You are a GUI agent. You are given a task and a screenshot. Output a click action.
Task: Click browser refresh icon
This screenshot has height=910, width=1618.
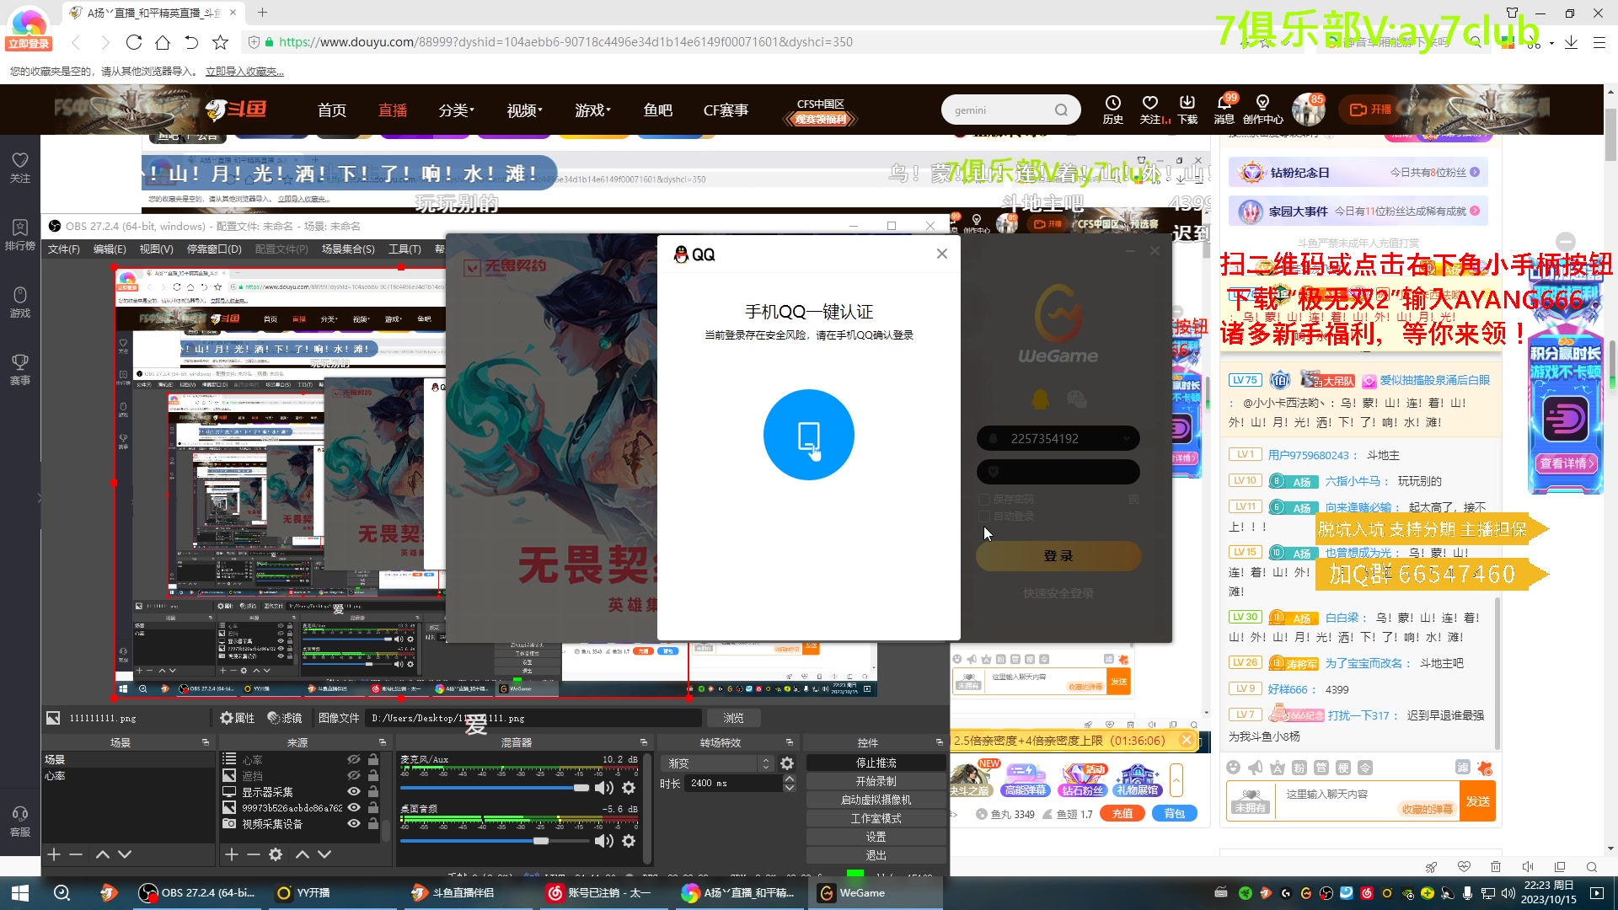pyautogui.click(x=134, y=42)
